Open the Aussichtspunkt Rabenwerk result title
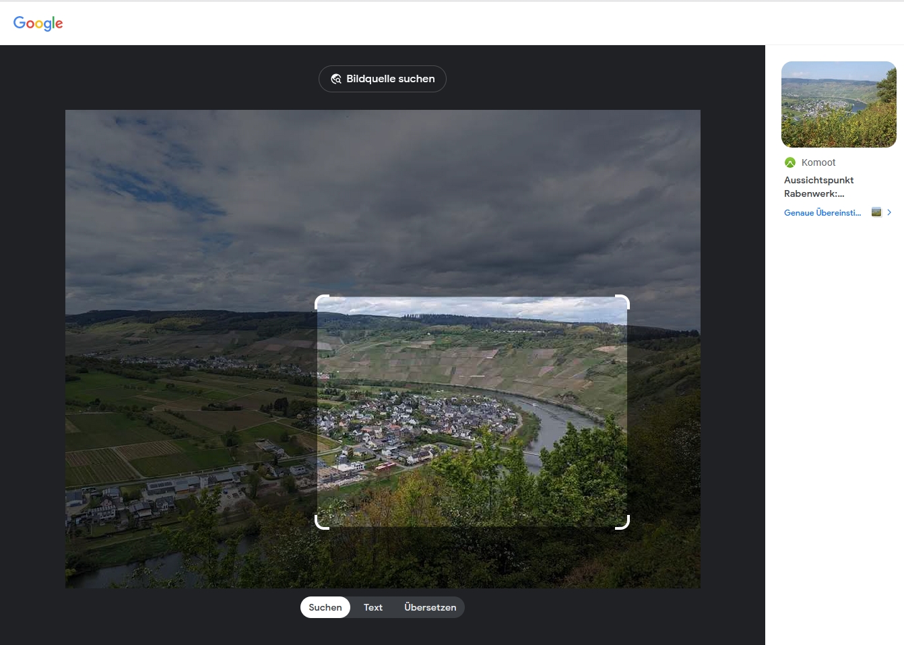 pyautogui.click(x=819, y=187)
